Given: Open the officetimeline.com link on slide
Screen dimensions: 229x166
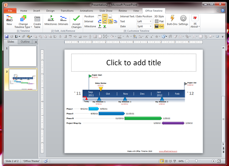Looking at the screenshot, I should [168, 151].
